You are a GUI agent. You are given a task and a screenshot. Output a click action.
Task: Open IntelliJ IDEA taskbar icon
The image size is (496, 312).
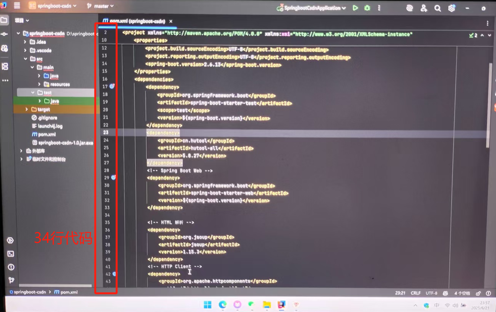pos(281,304)
